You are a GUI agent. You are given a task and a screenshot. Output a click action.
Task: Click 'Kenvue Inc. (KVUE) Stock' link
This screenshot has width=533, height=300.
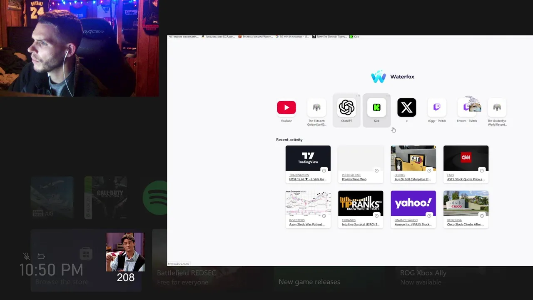[x=413, y=225]
